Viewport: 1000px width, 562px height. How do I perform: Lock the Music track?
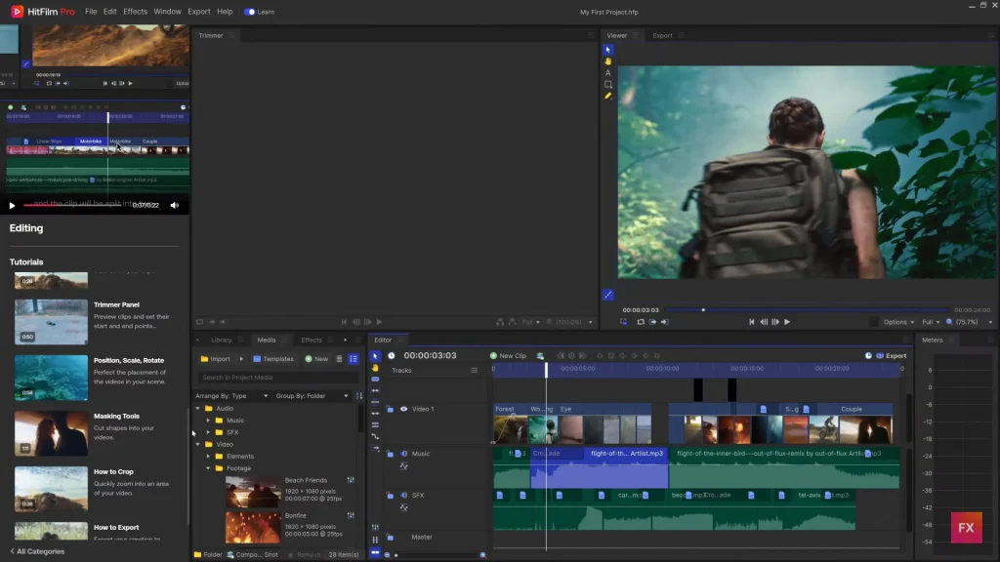(390, 454)
